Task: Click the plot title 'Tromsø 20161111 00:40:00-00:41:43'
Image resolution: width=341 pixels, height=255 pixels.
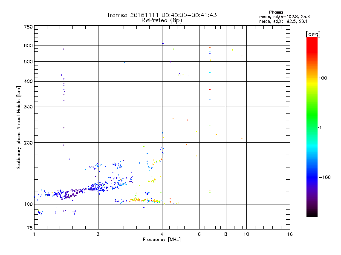Action: tap(162, 15)
